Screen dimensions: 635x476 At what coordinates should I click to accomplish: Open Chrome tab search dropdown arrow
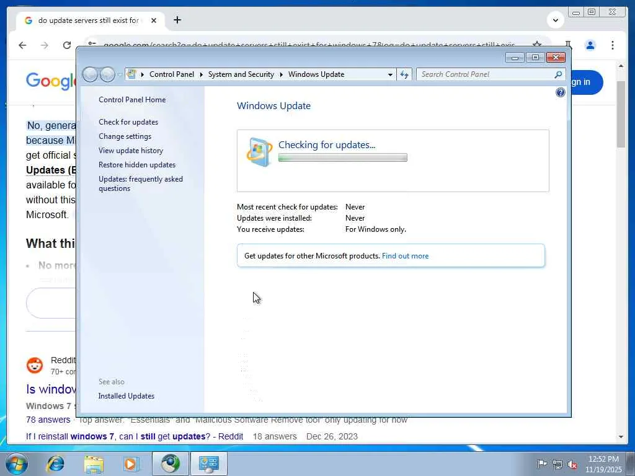[x=556, y=20]
